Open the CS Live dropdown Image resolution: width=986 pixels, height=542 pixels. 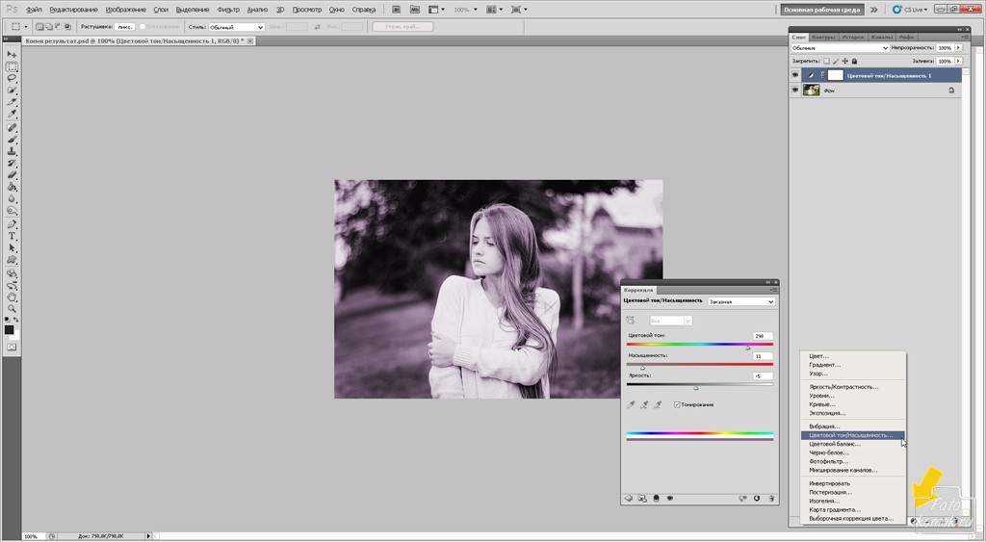tap(909, 10)
